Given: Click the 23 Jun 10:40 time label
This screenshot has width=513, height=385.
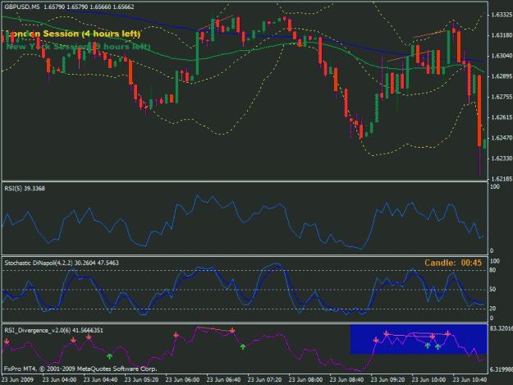Looking at the screenshot, I should (x=469, y=380).
